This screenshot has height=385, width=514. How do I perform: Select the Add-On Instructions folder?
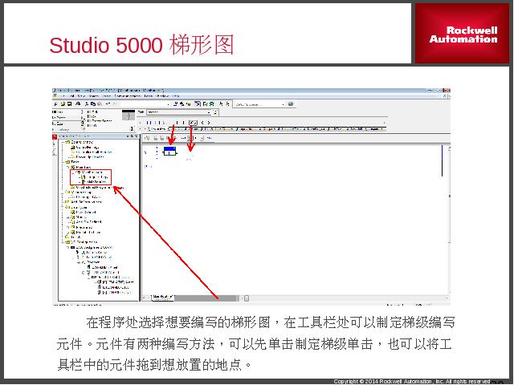pyautogui.click(x=84, y=202)
